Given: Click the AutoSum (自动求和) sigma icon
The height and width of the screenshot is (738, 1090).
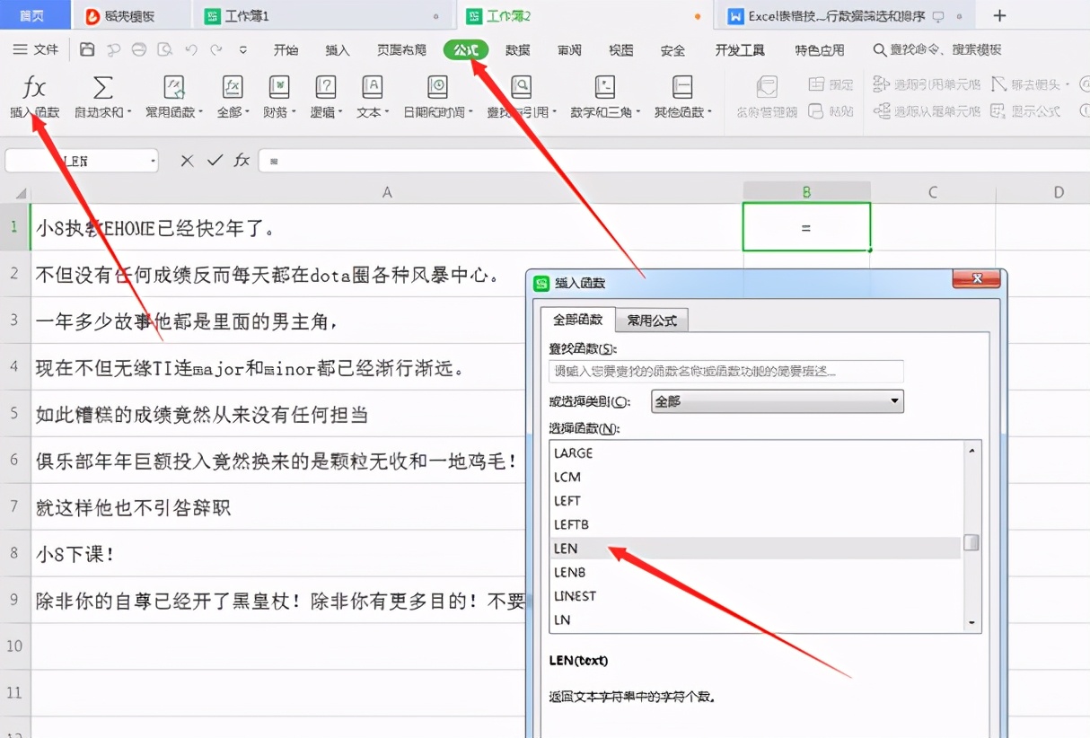Looking at the screenshot, I should click(x=103, y=87).
